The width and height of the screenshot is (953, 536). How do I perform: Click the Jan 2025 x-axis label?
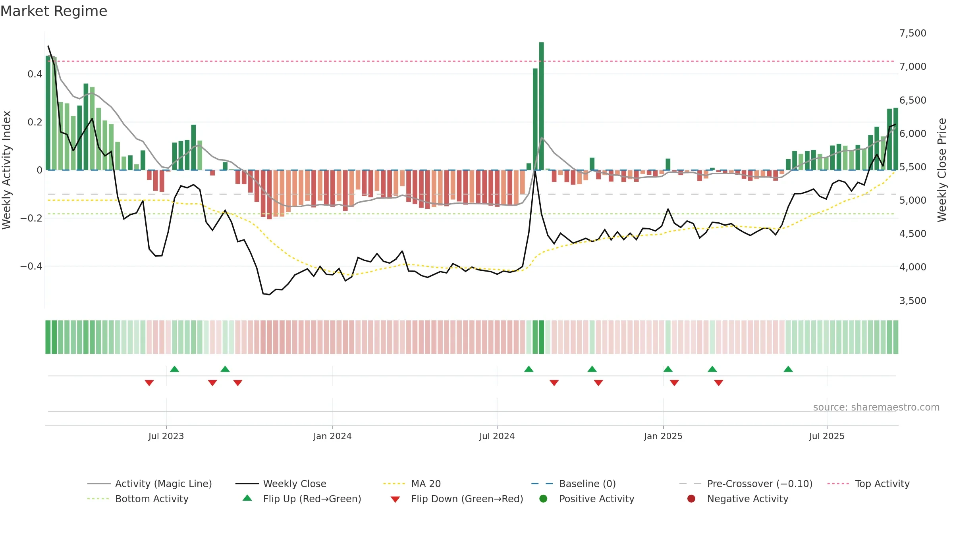(x=663, y=436)
